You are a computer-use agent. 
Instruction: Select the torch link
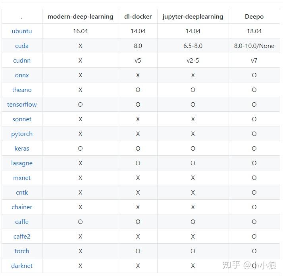coord(22,251)
